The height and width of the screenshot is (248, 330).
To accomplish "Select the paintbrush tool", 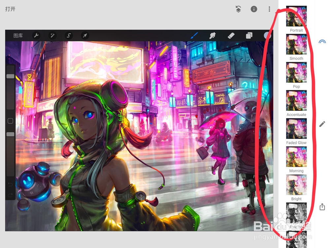I will tap(194, 35).
